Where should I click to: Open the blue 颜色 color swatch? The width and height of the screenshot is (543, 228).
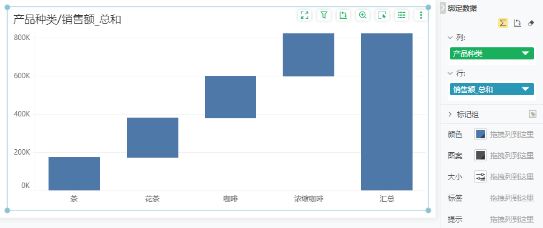click(481, 134)
